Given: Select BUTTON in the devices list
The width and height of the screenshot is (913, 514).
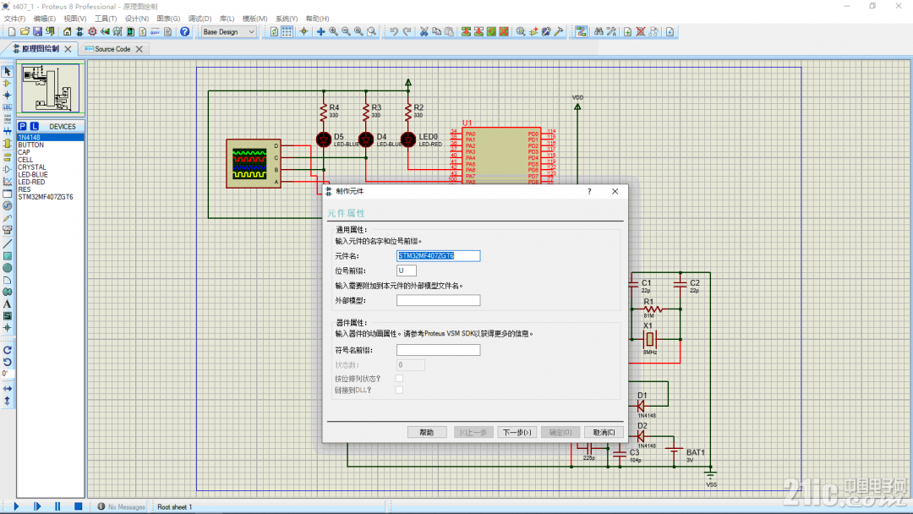Looking at the screenshot, I should (50, 145).
